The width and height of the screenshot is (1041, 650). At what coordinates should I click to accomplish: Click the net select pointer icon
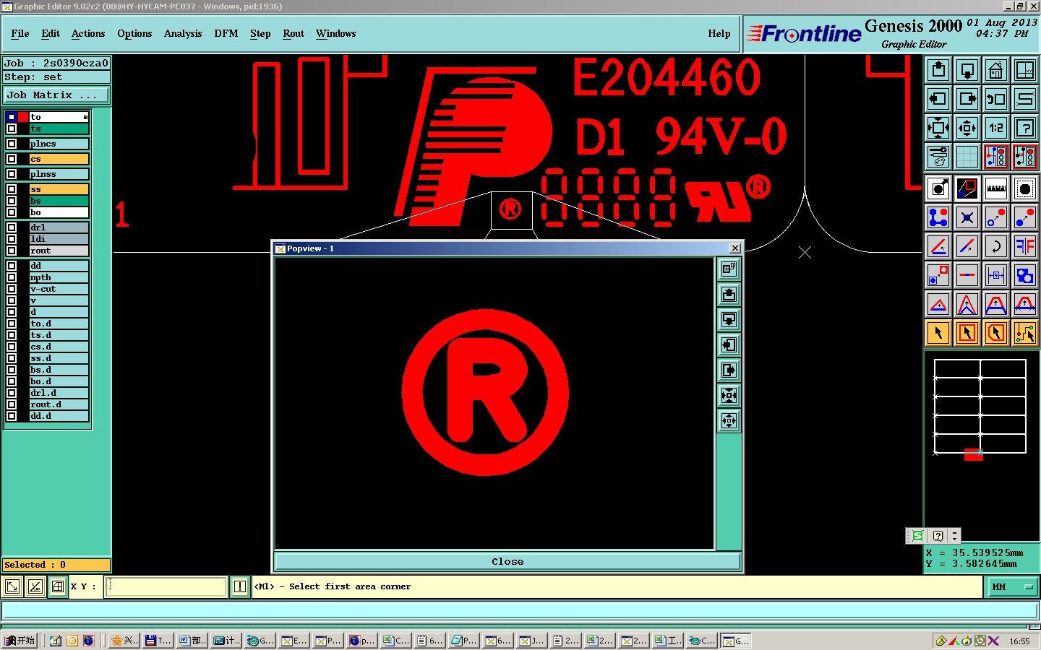pyautogui.click(x=1025, y=333)
